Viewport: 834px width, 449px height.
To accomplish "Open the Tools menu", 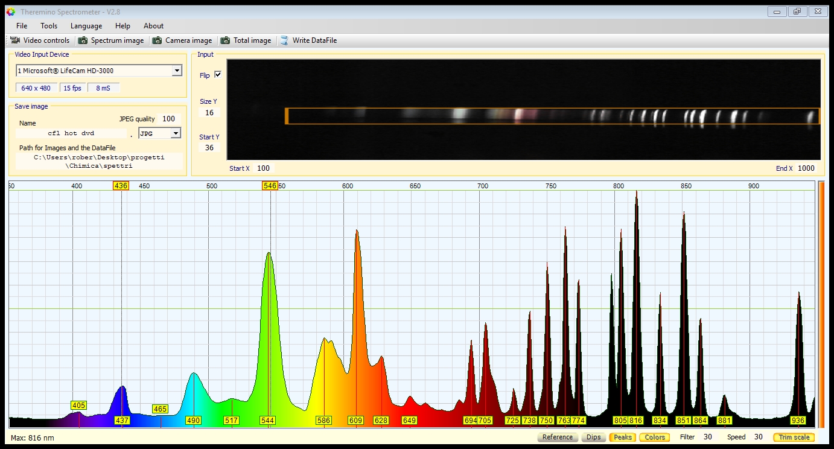I will (49, 26).
